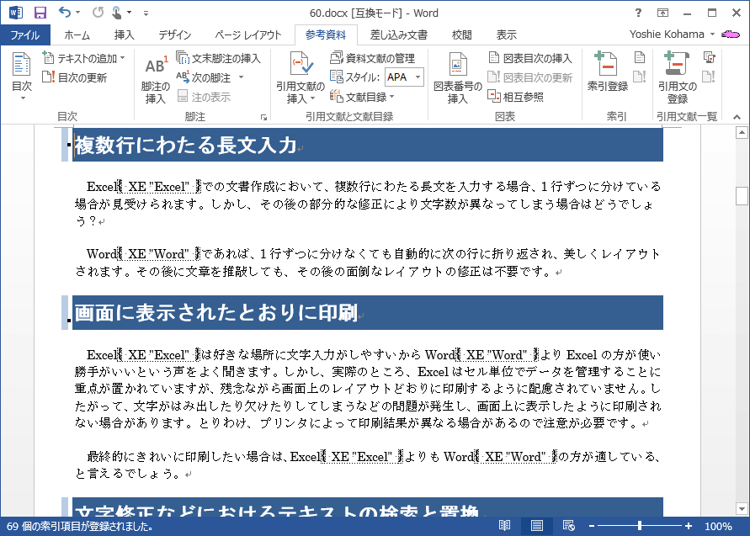Click 文末脚注の挿入 endnote button
Image resolution: width=750 pixels, height=536 pixels.
coord(219,58)
